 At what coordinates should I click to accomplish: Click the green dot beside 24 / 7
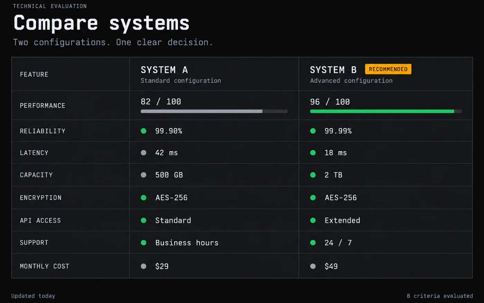(x=313, y=243)
